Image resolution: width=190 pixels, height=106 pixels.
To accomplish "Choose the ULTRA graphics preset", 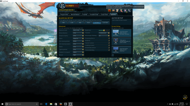I will (x=97, y=23).
